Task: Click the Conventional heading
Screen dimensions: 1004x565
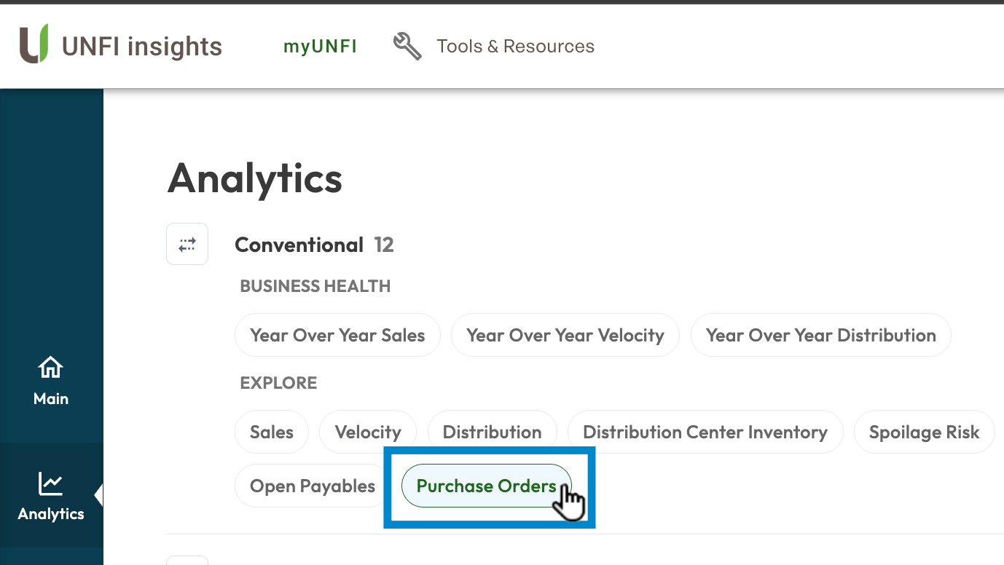Action: point(299,245)
